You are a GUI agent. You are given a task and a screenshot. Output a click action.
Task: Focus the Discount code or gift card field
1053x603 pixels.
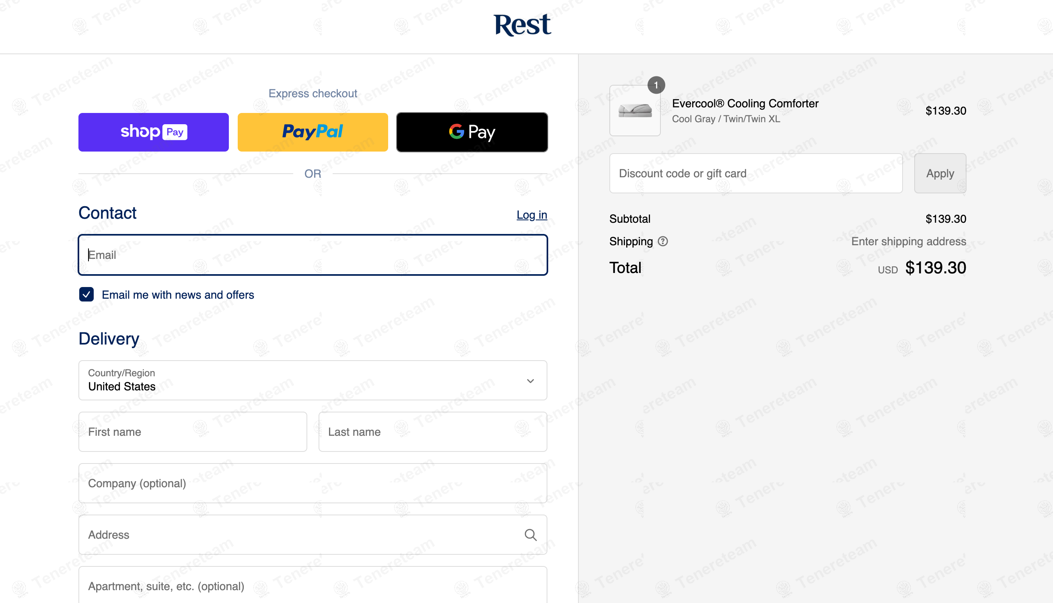tap(756, 173)
